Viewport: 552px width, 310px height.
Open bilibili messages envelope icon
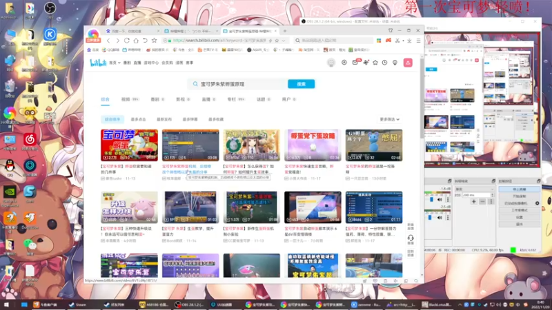point(355,63)
